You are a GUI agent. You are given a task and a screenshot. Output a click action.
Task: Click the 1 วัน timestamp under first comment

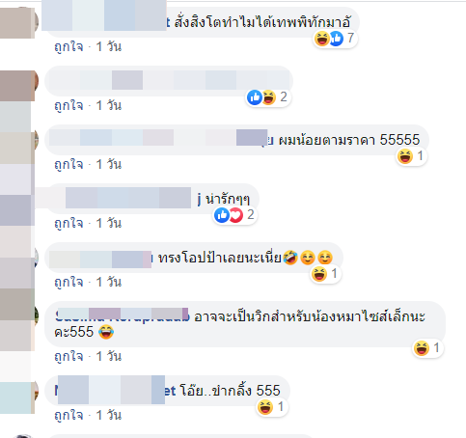109,47
